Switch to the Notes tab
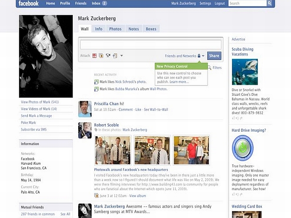This screenshot has height=218, width=291. click(x=134, y=29)
